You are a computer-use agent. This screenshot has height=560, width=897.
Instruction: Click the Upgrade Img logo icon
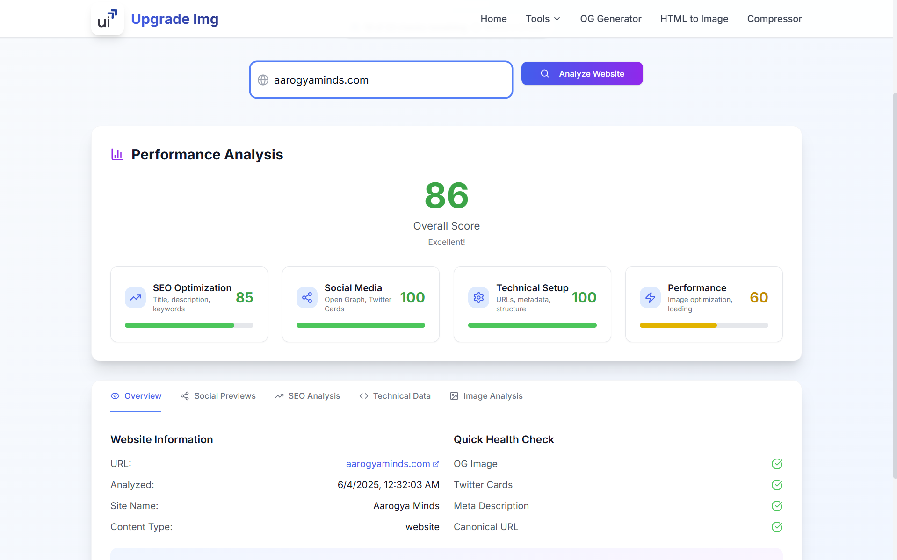108,19
